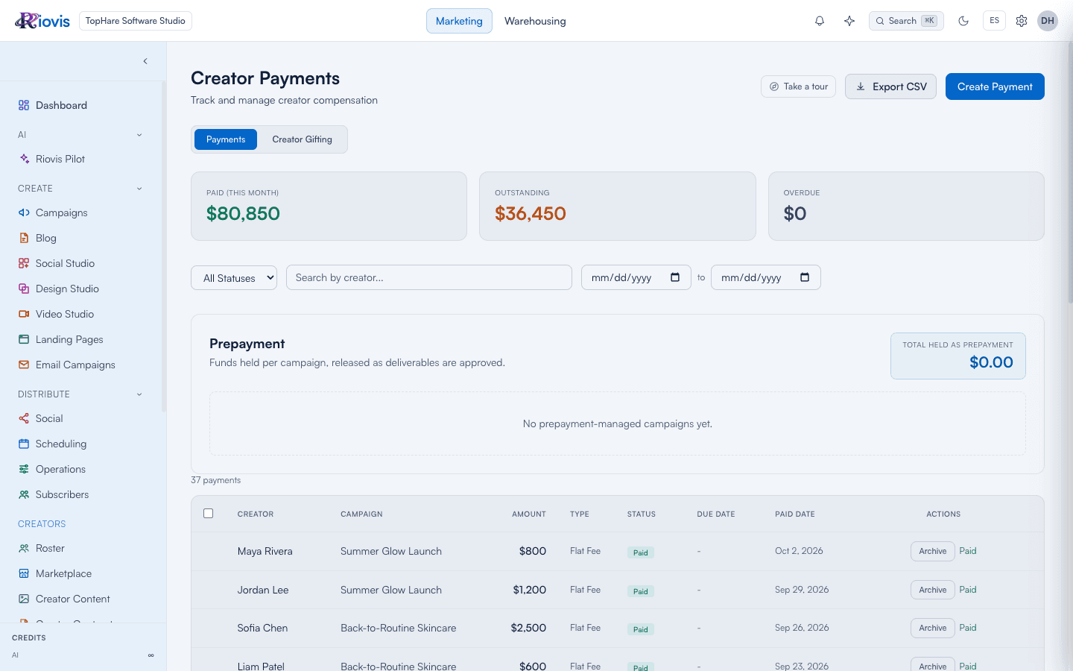Select the Creator Gifting tab

pyautogui.click(x=302, y=139)
